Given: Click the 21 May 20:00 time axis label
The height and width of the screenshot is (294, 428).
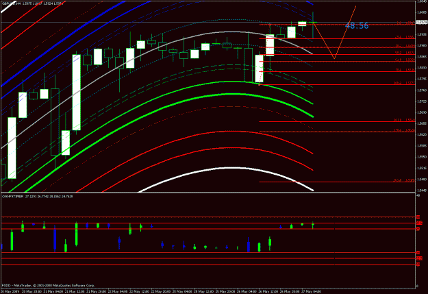Looking at the screenshot, I should pos(96,291).
